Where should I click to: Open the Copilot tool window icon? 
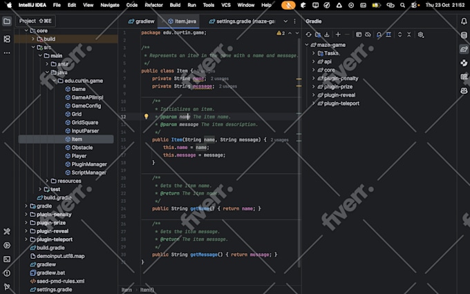tap(464, 90)
